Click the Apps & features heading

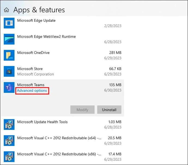39,10
